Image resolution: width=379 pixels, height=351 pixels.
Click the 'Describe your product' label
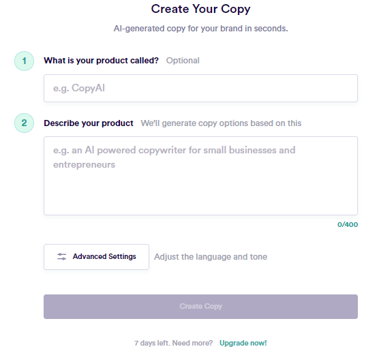coord(89,123)
